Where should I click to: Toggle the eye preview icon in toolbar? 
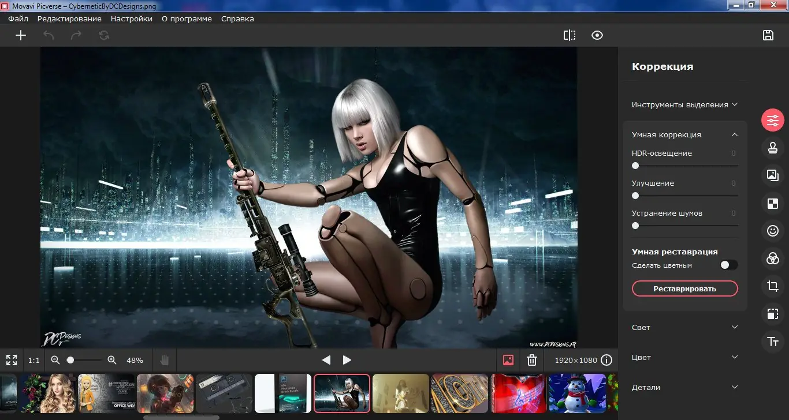coord(597,35)
